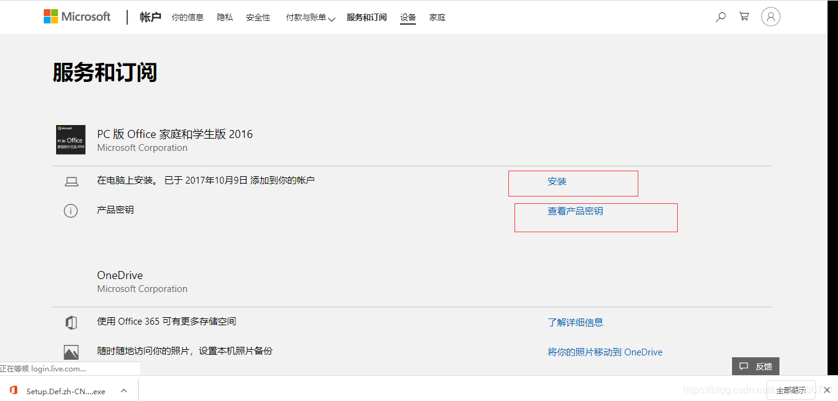838x401 pixels.
Task: Open the 了解详细信息 link
Action: [x=575, y=322]
